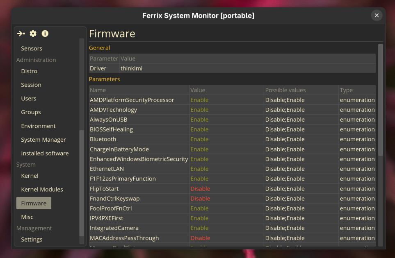Select System Manager in the sidebar

coord(43,140)
